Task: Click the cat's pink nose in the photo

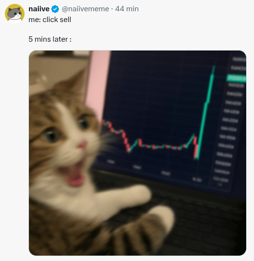Action: [x=82, y=144]
